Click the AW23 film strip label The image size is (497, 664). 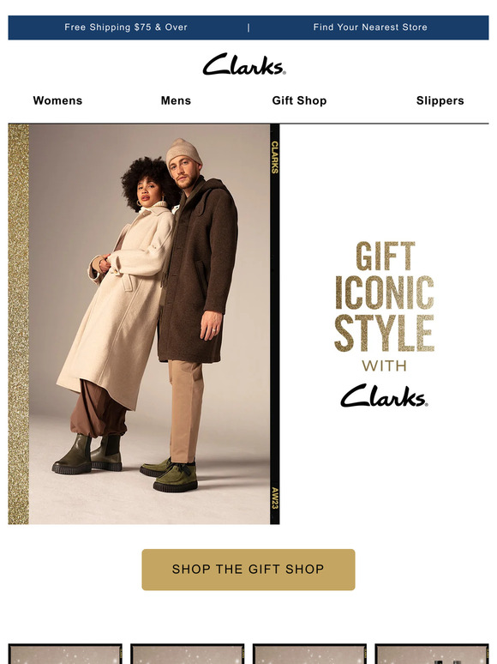point(274,498)
